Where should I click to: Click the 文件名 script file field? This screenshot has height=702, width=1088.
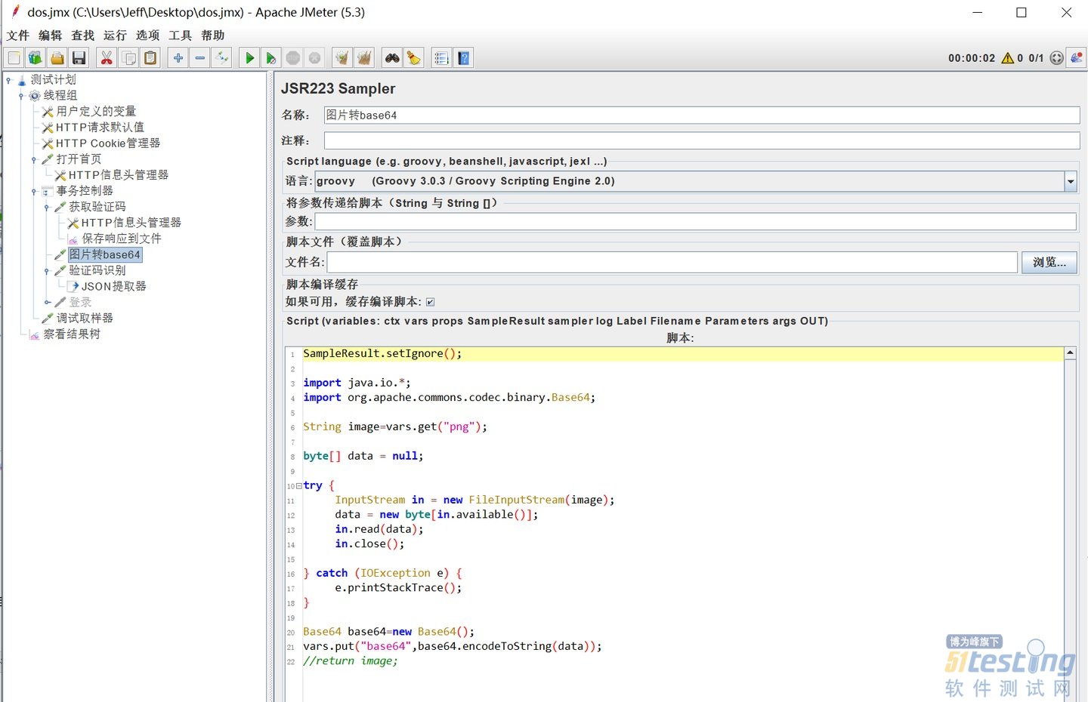[x=672, y=262]
